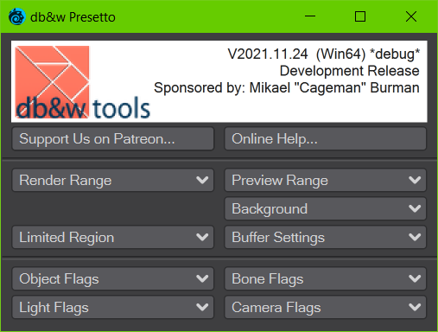This screenshot has width=438, height=332.
Task: Expand the Limited Region dropdown
Action: tap(113, 237)
